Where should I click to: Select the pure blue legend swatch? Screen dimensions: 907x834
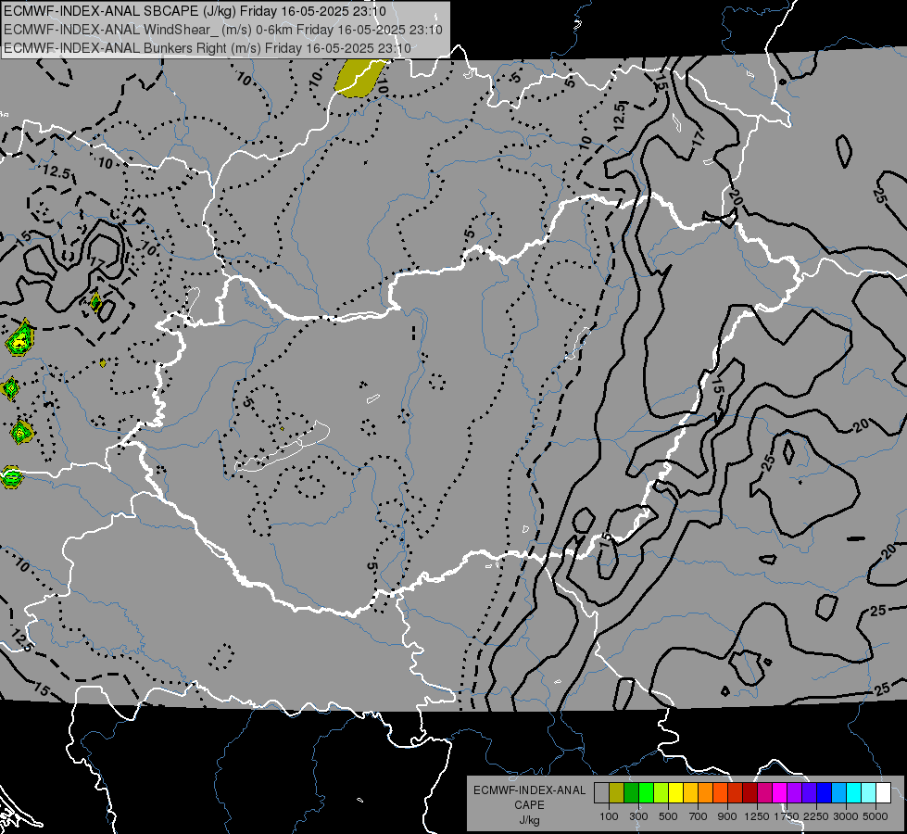825,792
